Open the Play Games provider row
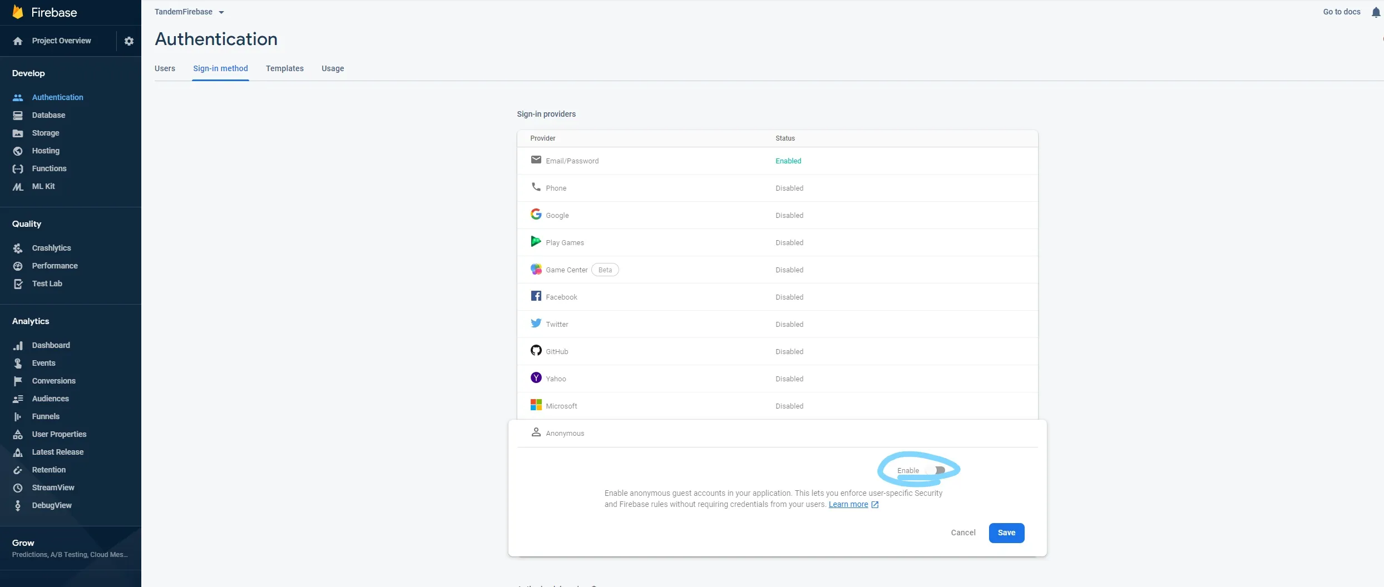 (777, 242)
